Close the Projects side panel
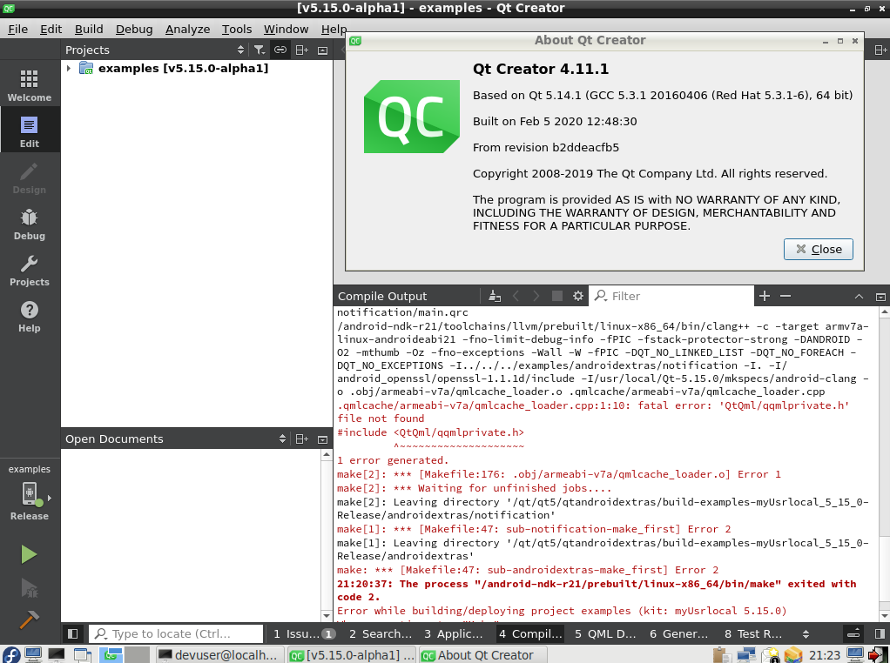 [x=322, y=50]
